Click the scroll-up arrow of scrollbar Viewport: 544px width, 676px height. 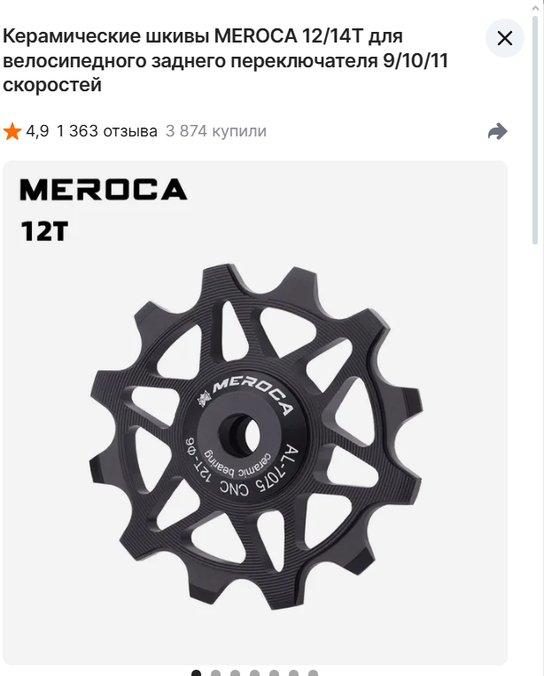(535, 8)
